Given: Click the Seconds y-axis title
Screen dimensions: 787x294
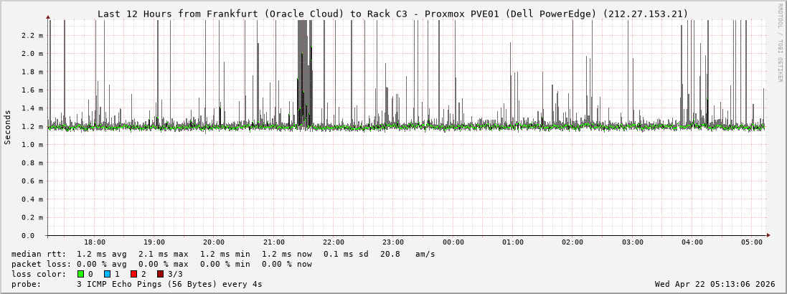Looking at the screenshot, I should (x=8, y=127).
